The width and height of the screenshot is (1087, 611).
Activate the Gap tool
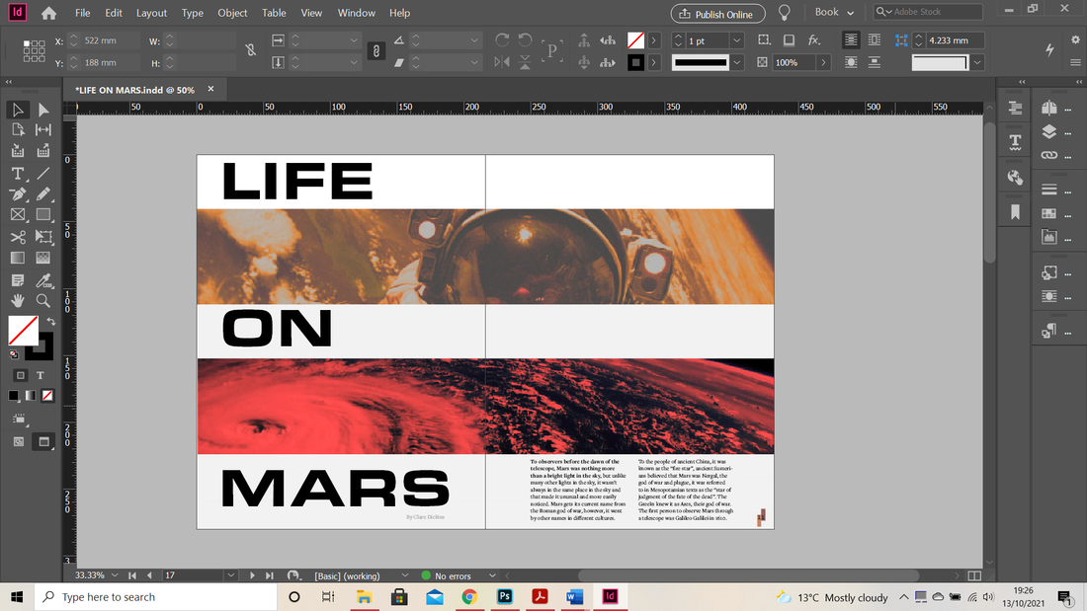pyautogui.click(x=42, y=129)
